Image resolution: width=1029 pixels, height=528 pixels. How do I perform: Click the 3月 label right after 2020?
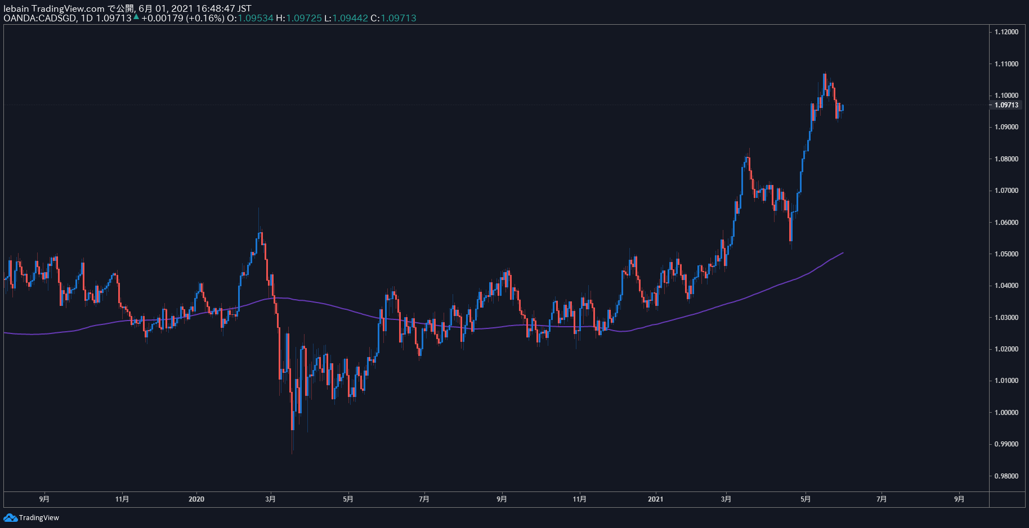click(x=271, y=499)
